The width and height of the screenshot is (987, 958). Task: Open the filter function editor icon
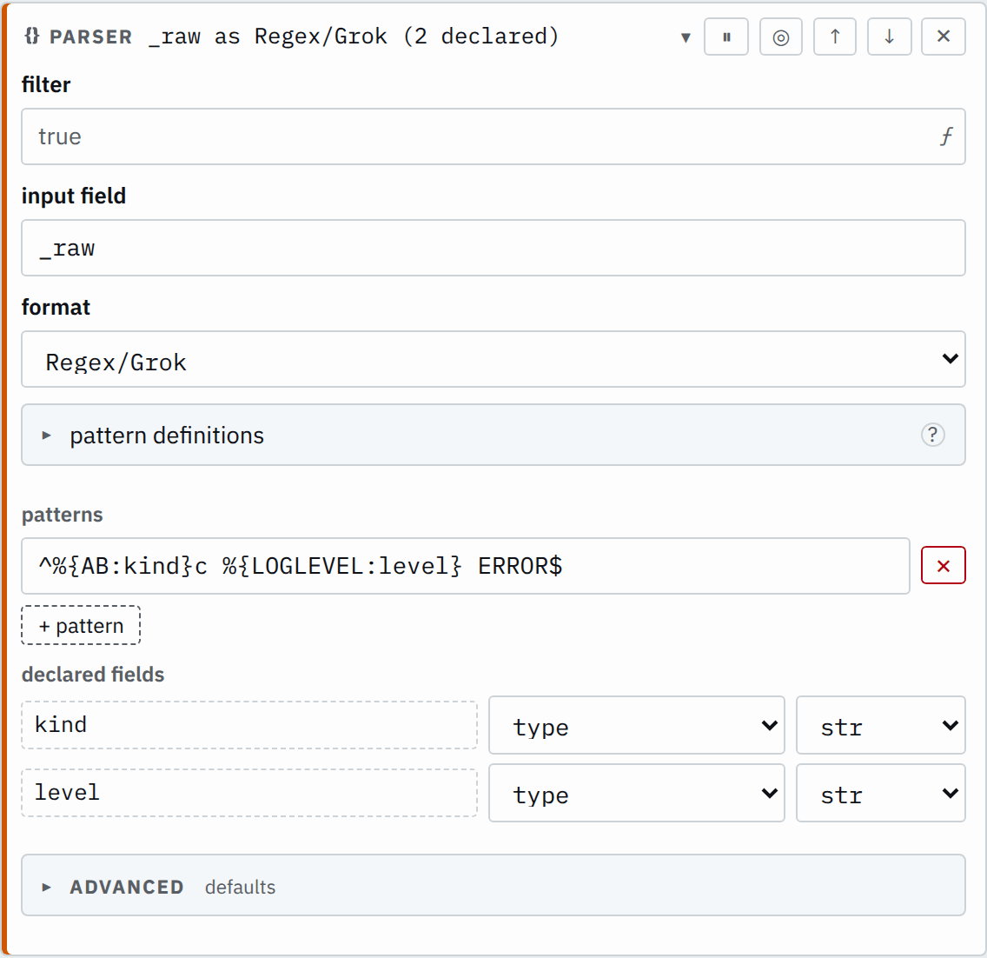946,136
